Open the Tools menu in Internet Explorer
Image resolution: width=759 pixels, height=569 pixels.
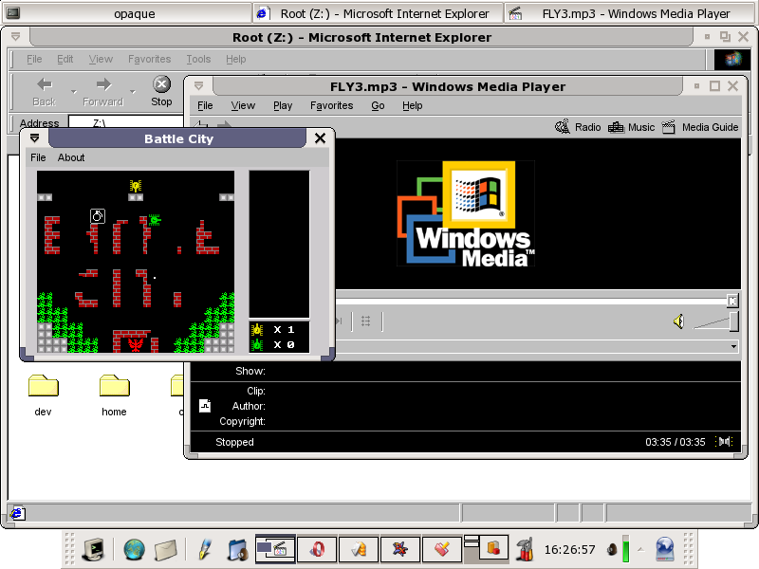[x=198, y=59]
